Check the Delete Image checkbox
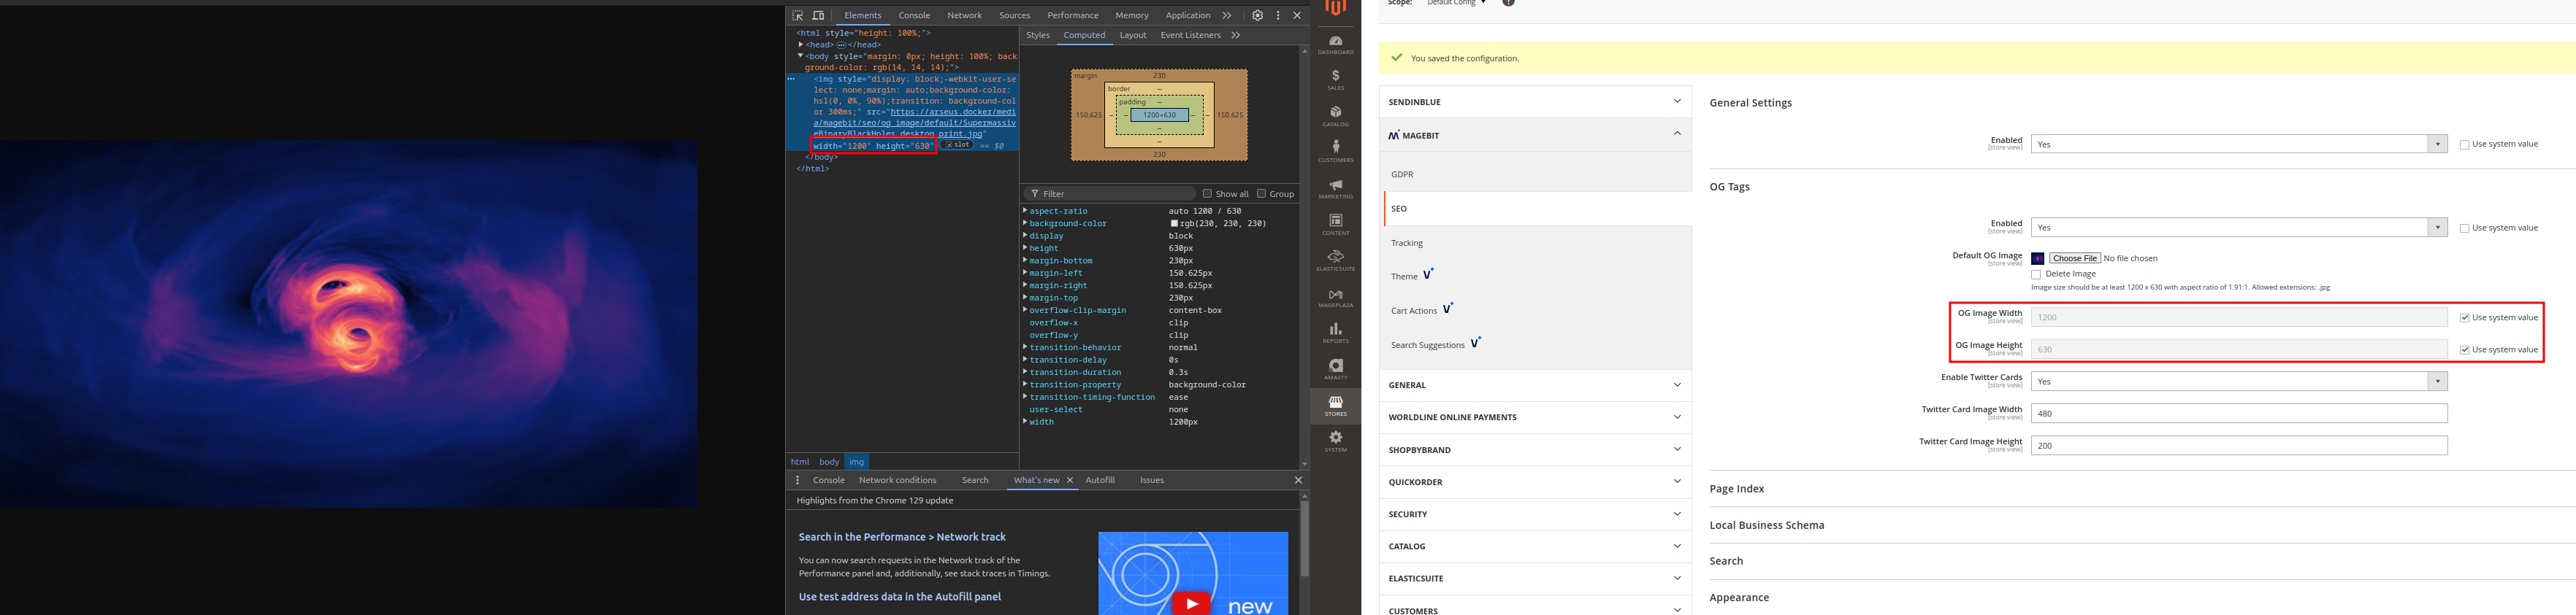The image size is (2576, 615). pyautogui.click(x=2036, y=274)
